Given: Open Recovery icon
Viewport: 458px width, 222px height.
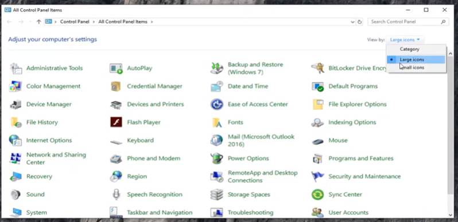Looking at the screenshot, I should (15, 177).
